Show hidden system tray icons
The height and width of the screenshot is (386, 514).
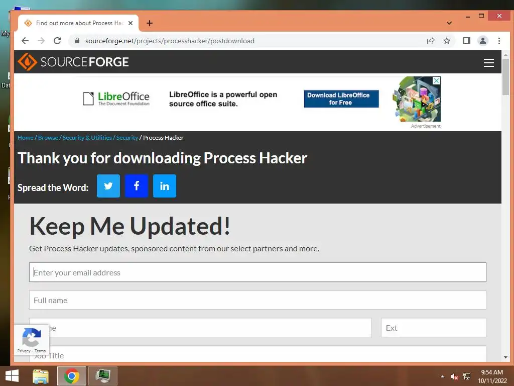(x=442, y=376)
